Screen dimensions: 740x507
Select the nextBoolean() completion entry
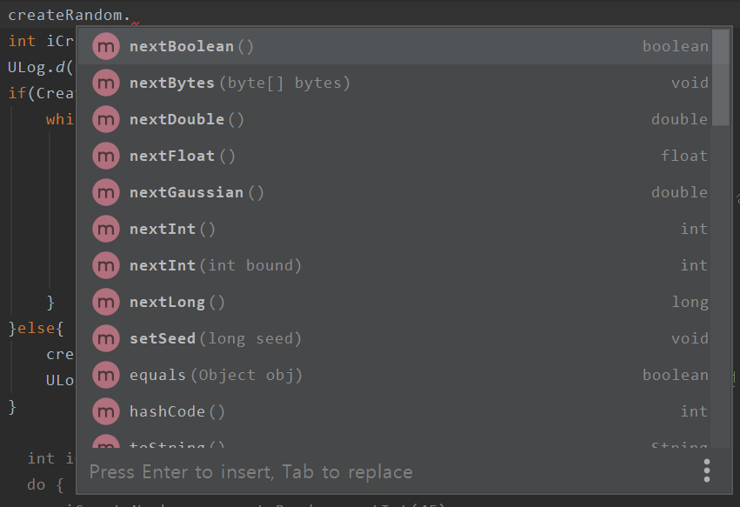[191, 46]
